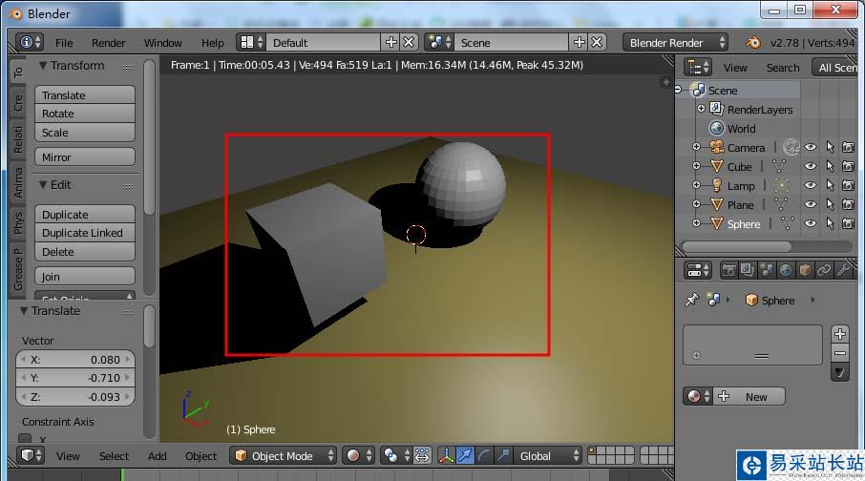Add a new screen layout
This screenshot has height=481, width=865.
(391, 43)
